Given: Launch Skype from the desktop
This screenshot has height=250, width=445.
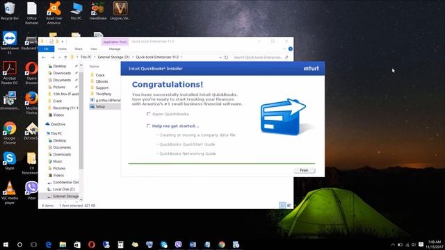Looking at the screenshot, I should tap(9, 160).
